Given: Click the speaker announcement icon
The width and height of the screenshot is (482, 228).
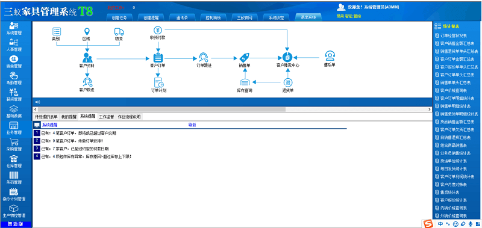Looking at the screenshot, I should [x=37, y=102].
